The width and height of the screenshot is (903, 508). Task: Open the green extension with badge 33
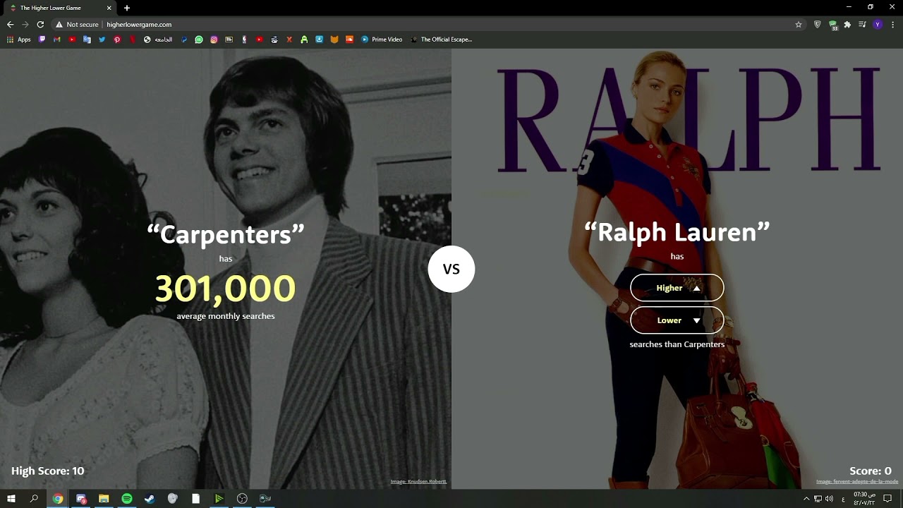click(833, 25)
